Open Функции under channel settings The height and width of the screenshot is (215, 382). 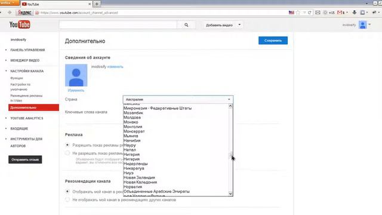[x=17, y=78]
